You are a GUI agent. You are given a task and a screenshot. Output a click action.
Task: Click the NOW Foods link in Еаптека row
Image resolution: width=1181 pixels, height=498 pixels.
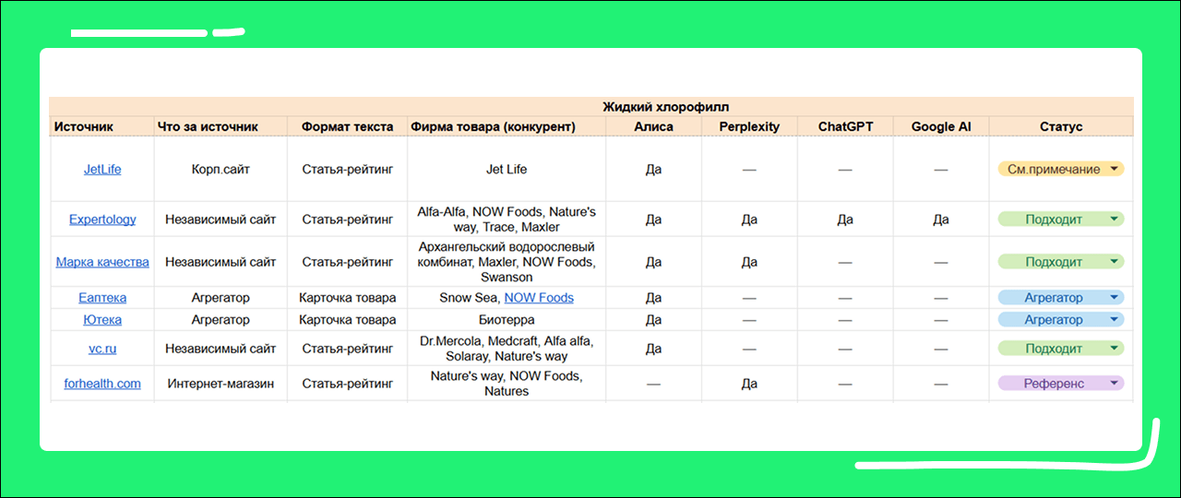[539, 298]
